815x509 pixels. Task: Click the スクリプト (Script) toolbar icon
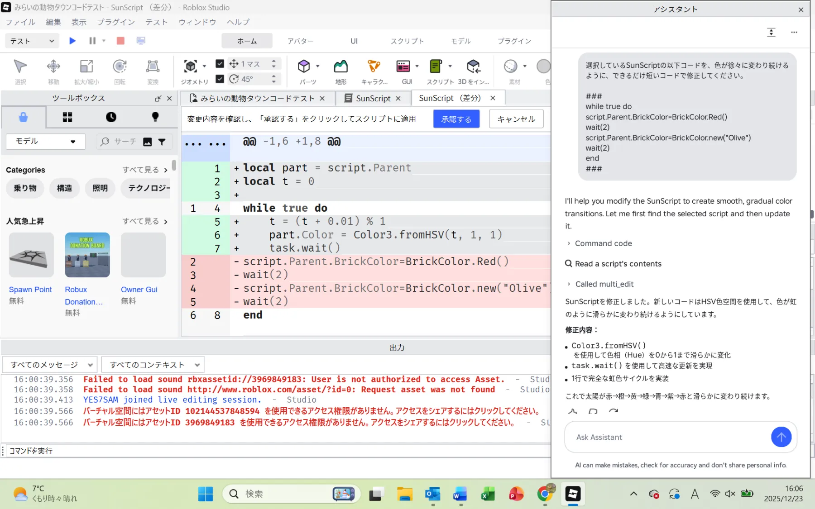436,67
